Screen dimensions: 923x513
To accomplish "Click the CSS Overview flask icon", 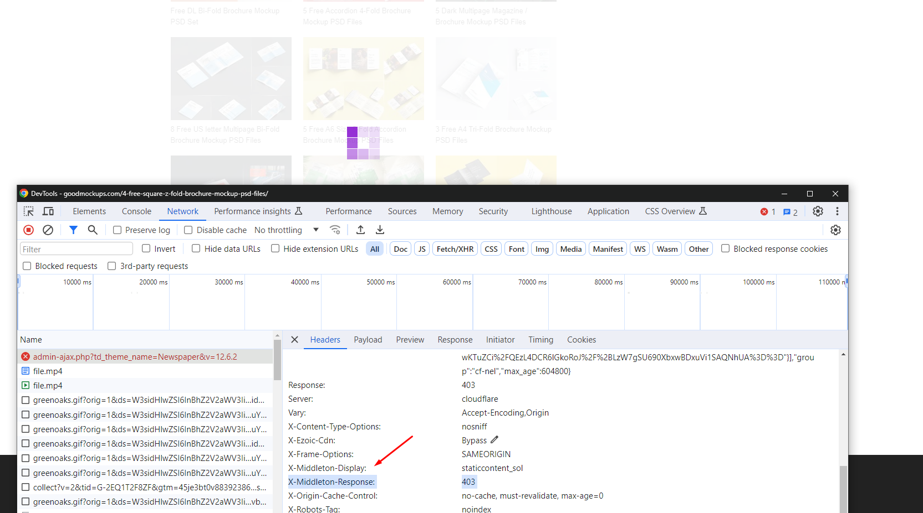I will [703, 211].
